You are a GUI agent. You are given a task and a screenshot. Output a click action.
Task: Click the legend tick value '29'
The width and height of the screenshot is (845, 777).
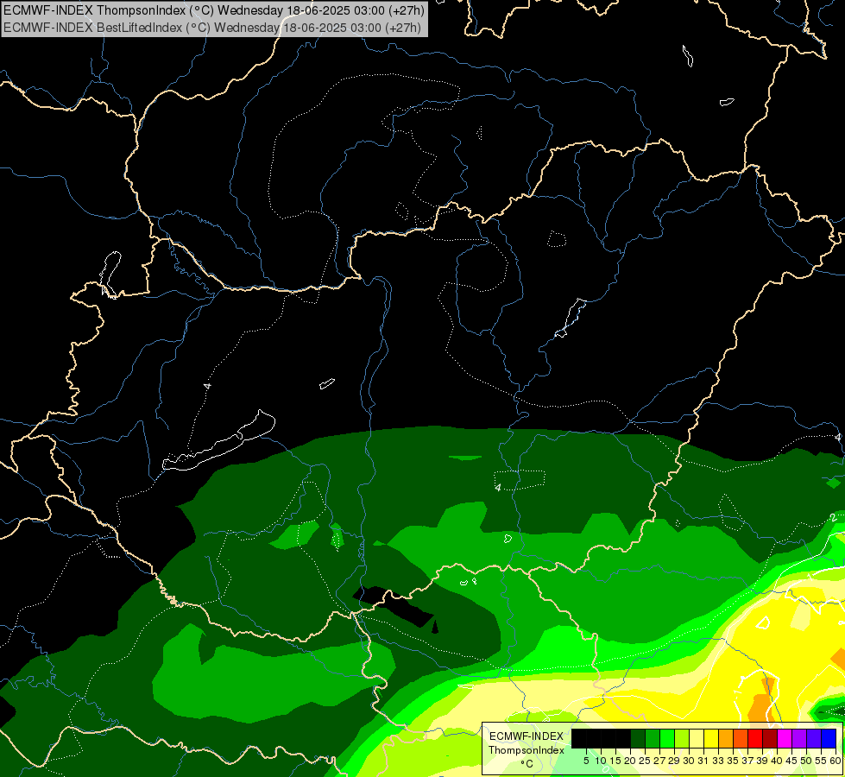click(673, 761)
